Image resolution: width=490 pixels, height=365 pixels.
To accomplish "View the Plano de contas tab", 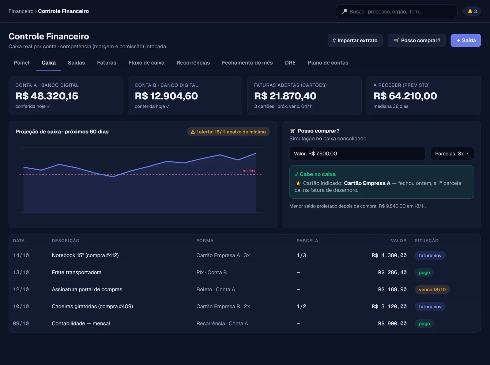I will [328, 63].
